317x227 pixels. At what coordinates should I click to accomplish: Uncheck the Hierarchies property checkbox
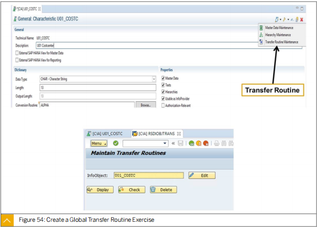(163, 92)
